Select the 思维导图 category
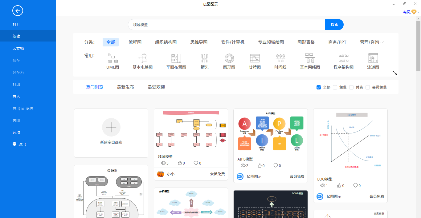Image resolution: width=421 pixels, height=218 pixels. [x=199, y=42]
